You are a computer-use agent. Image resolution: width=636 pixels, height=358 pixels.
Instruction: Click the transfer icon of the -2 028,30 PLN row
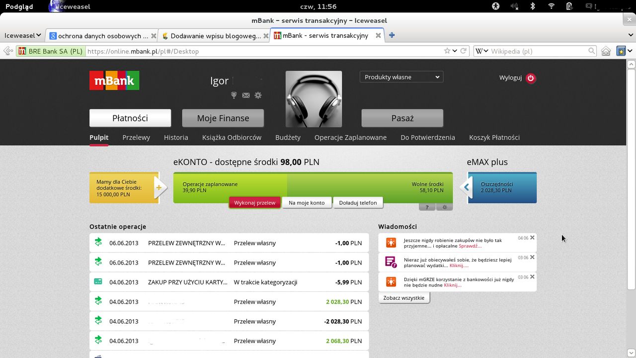point(98,321)
